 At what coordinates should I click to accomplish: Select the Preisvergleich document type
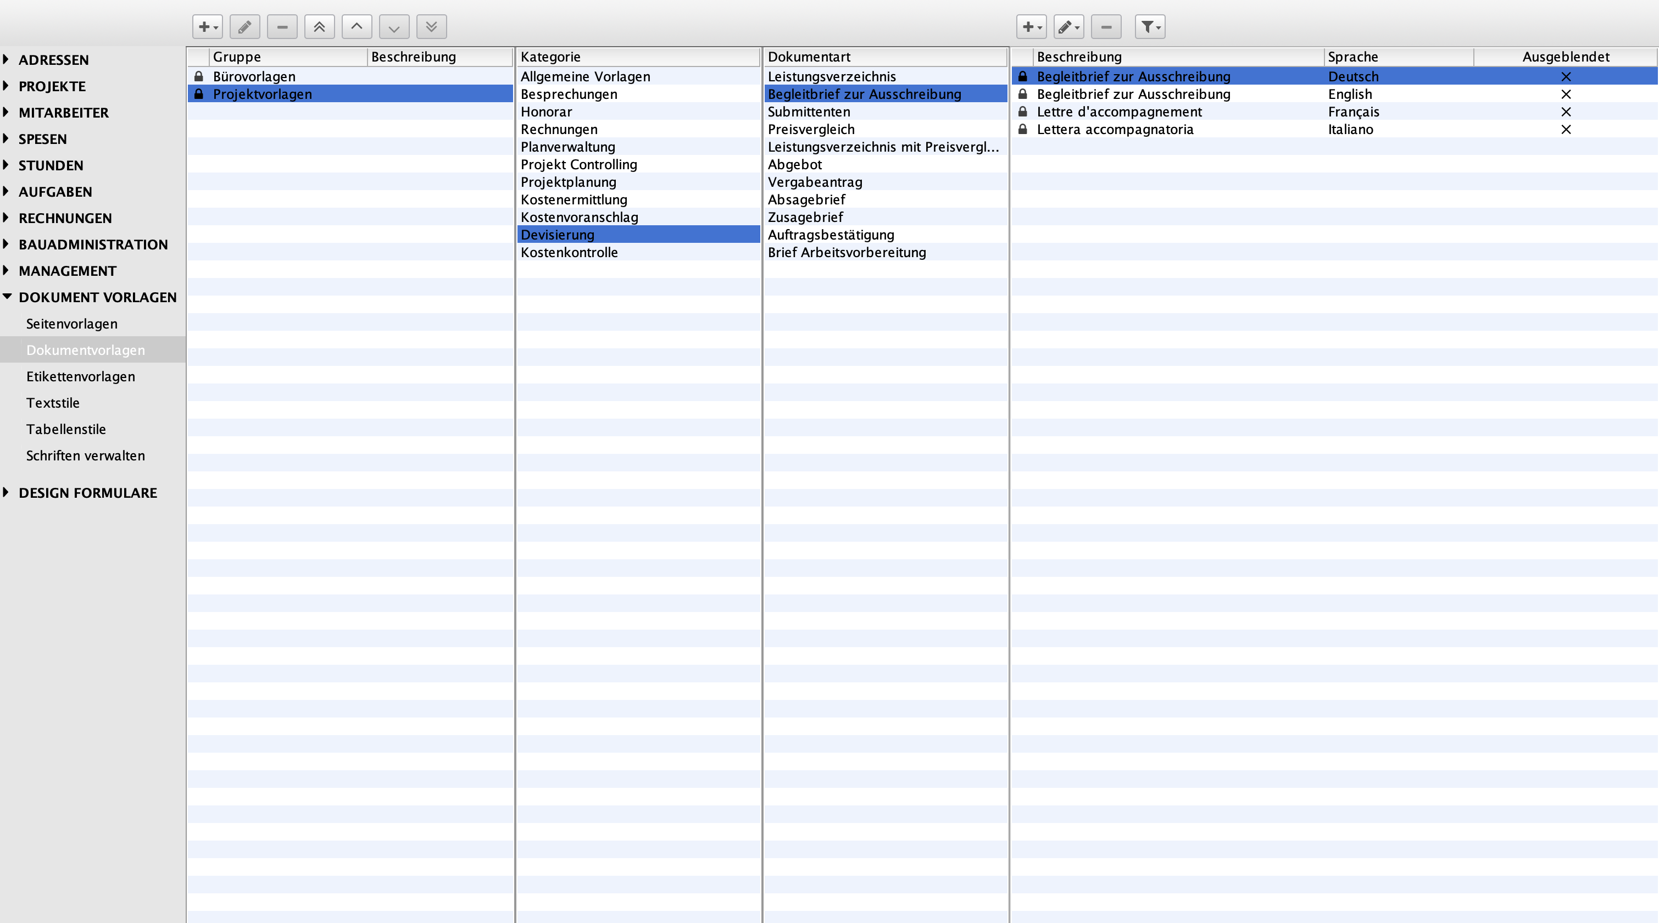click(811, 130)
